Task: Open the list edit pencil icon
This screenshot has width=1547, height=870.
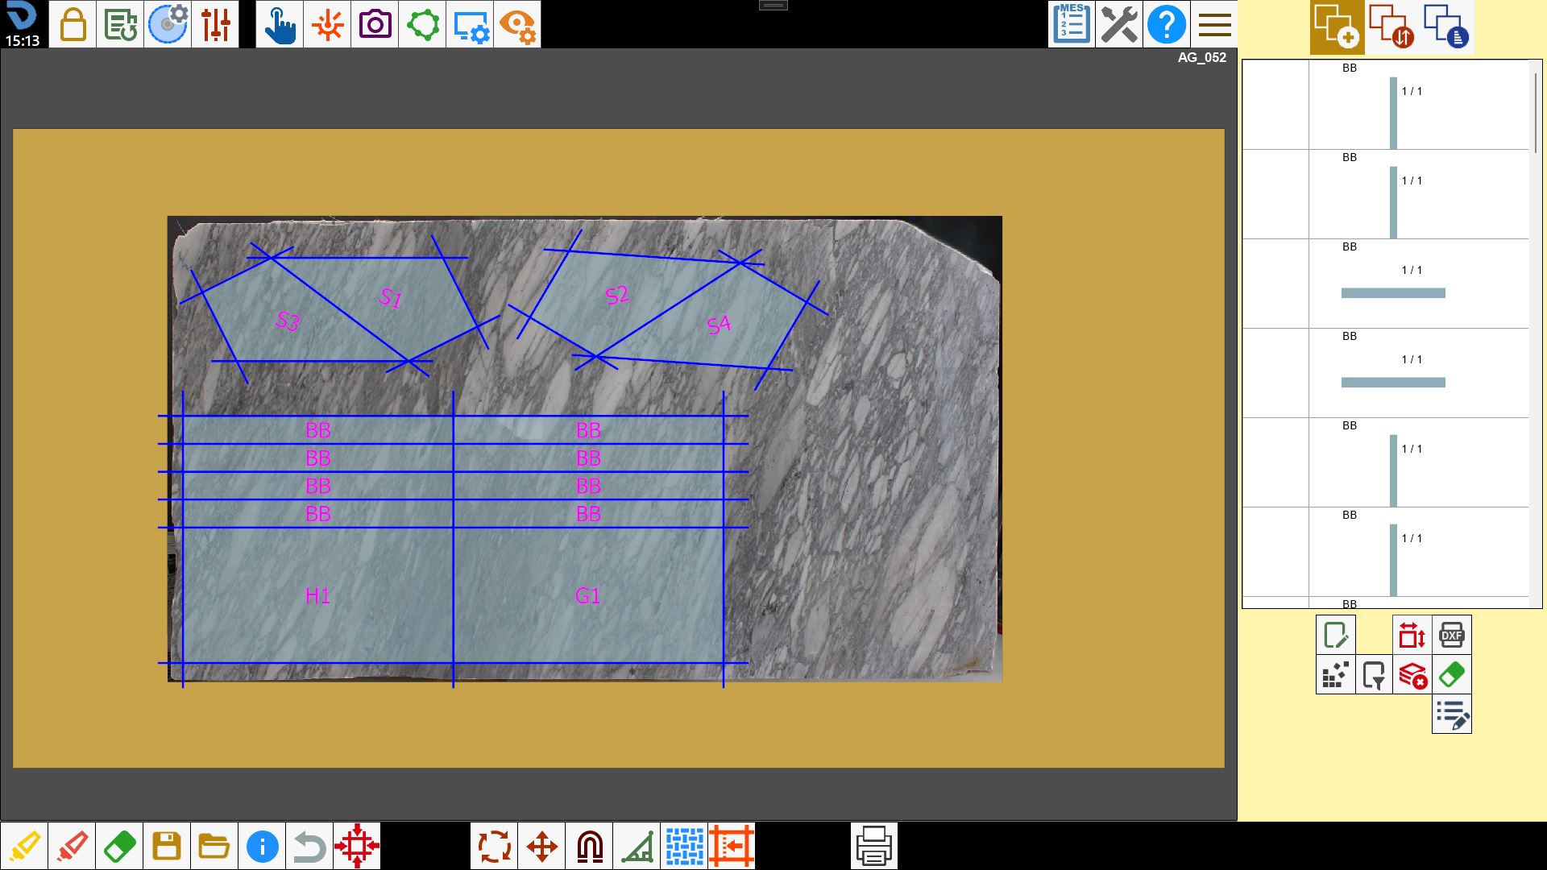Action: 1452,715
